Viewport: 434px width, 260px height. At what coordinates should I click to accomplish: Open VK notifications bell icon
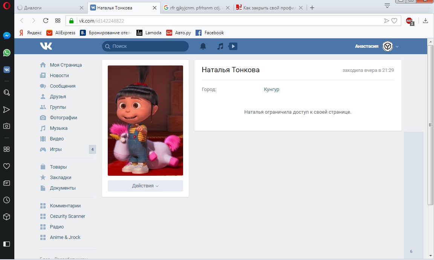tap(203, 46)
